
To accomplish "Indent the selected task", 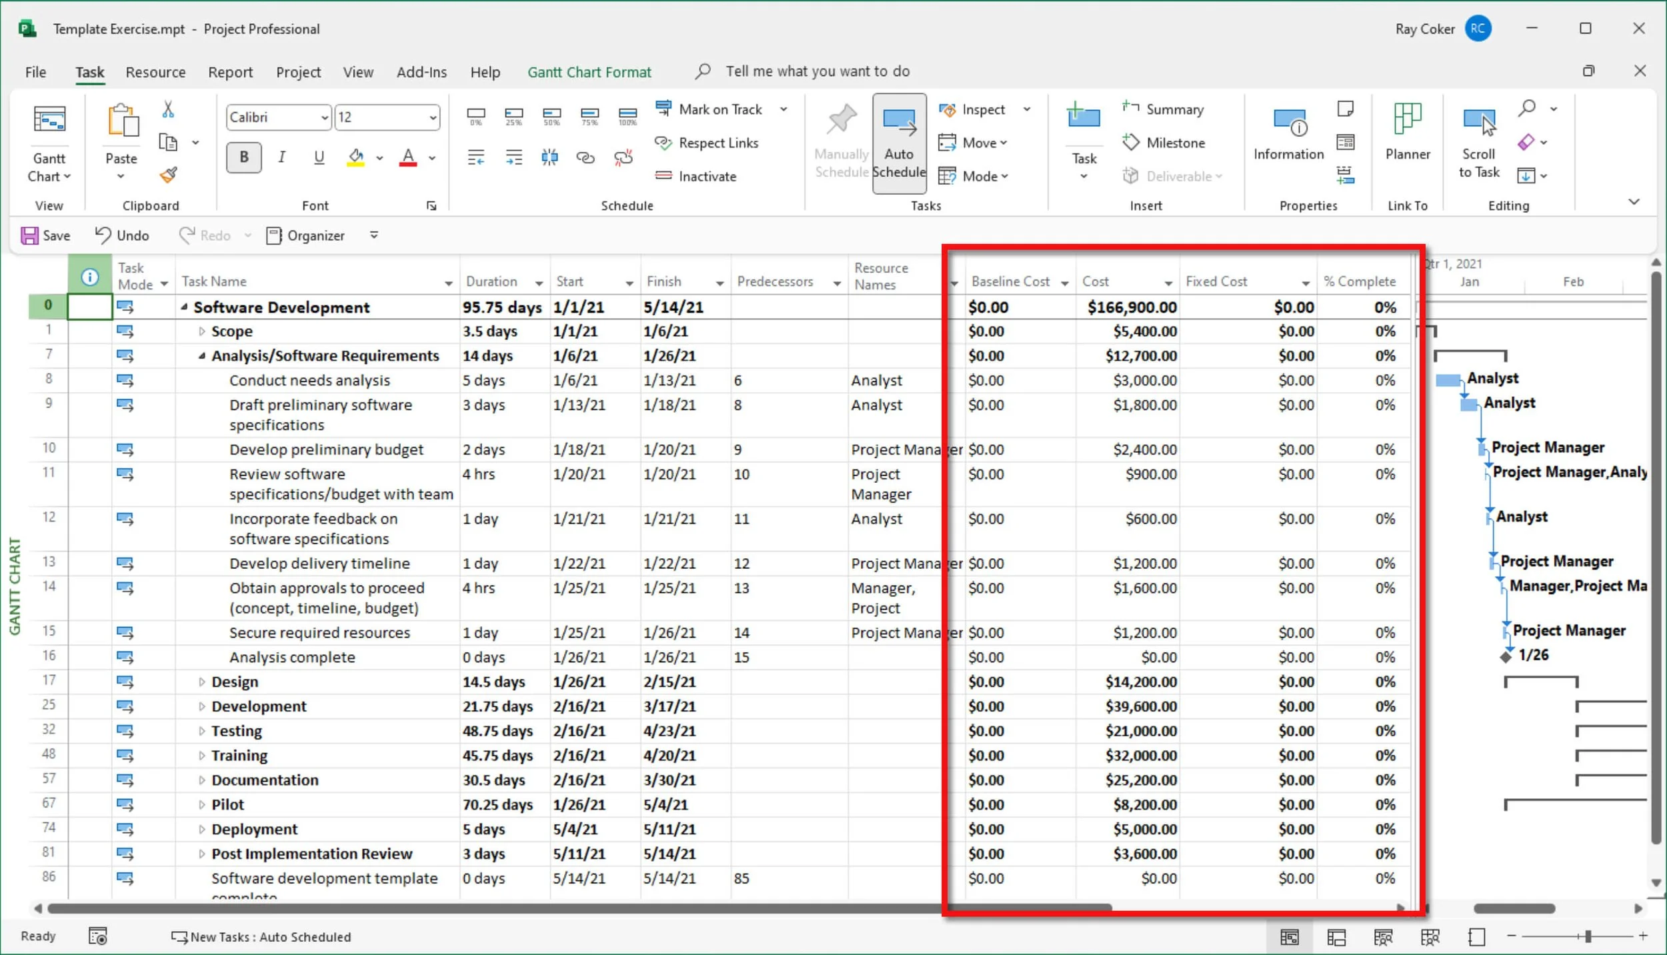I will tap(514, 157).
